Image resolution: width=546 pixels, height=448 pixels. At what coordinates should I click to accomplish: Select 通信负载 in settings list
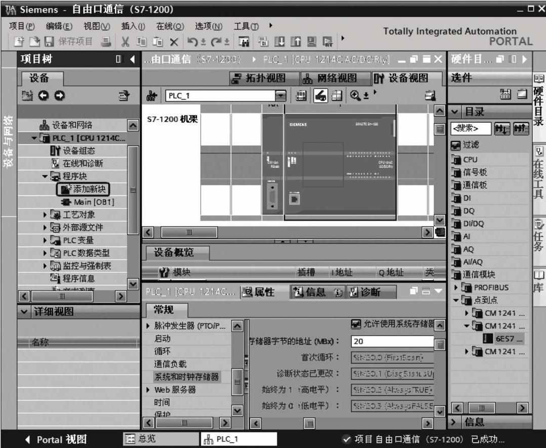(x=170, y=364)
